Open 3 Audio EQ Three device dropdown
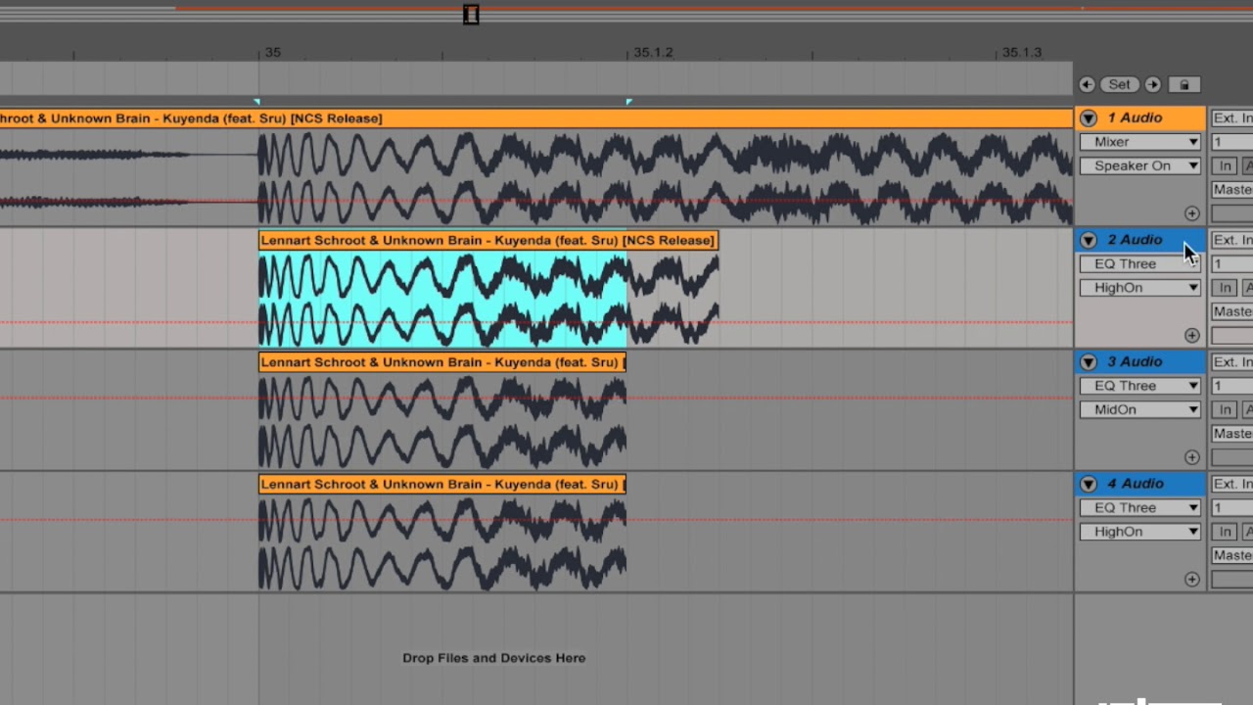The image size is (1253, 705). click(x=1140, y=386)
